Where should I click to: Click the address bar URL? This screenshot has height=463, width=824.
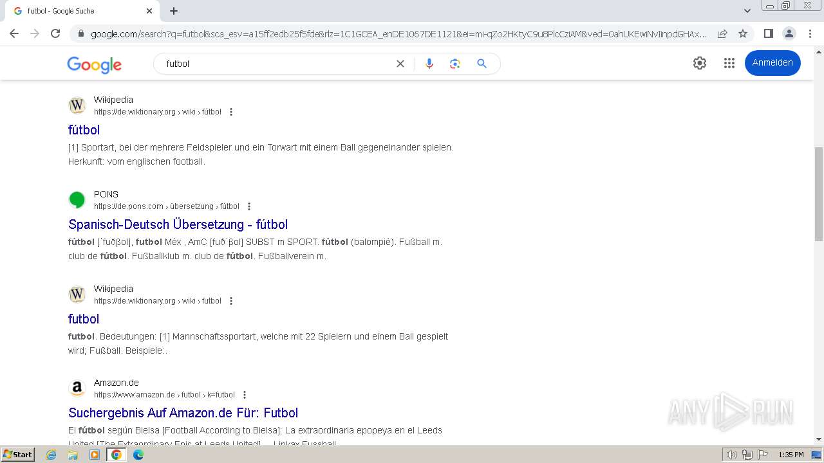coord(398,33)
